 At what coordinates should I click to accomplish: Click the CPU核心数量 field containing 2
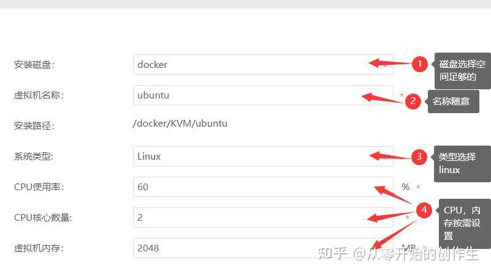pyautogui.click(x=263, y=218)
